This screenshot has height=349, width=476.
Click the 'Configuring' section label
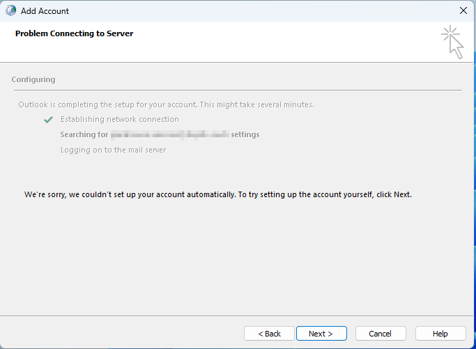(x=33, y=79)
